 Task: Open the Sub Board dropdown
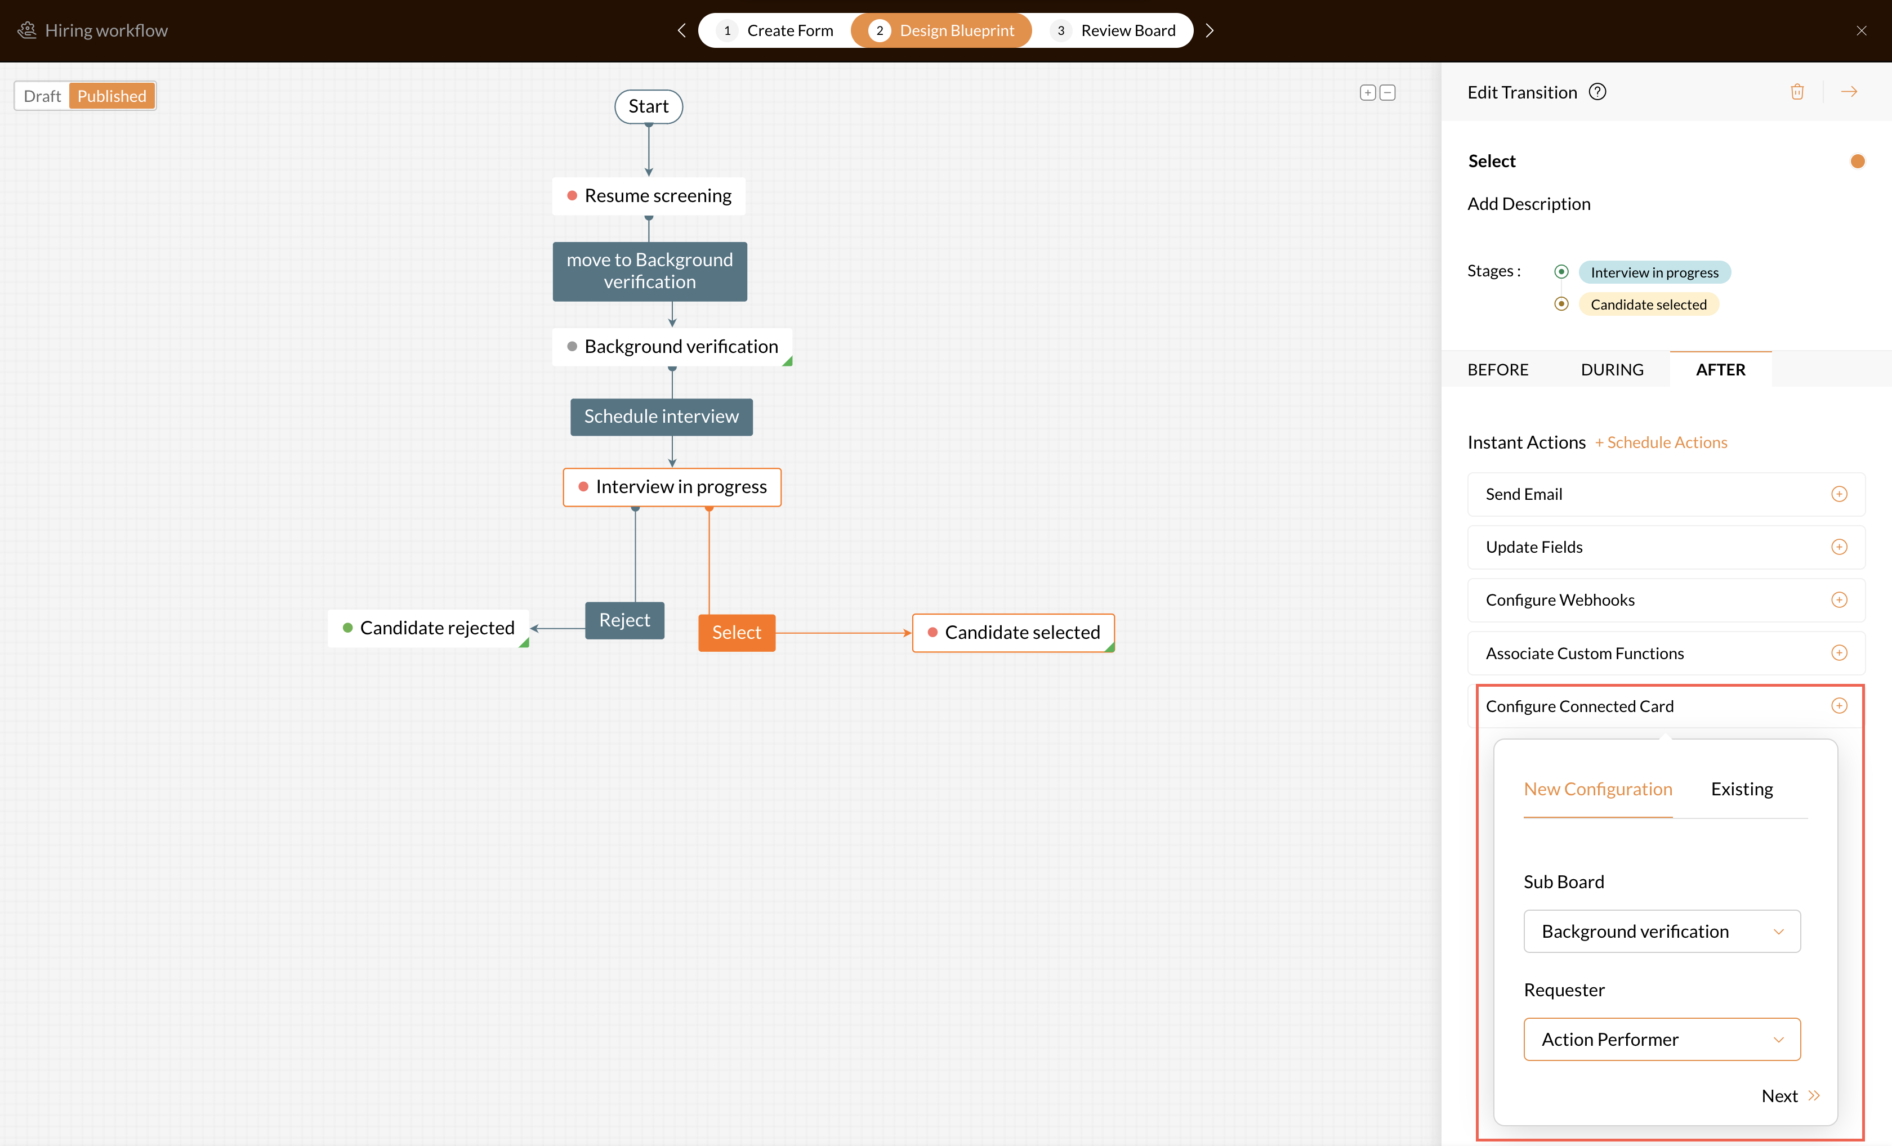point(1662,931)
